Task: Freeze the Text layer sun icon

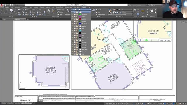Action: (74, 40)
